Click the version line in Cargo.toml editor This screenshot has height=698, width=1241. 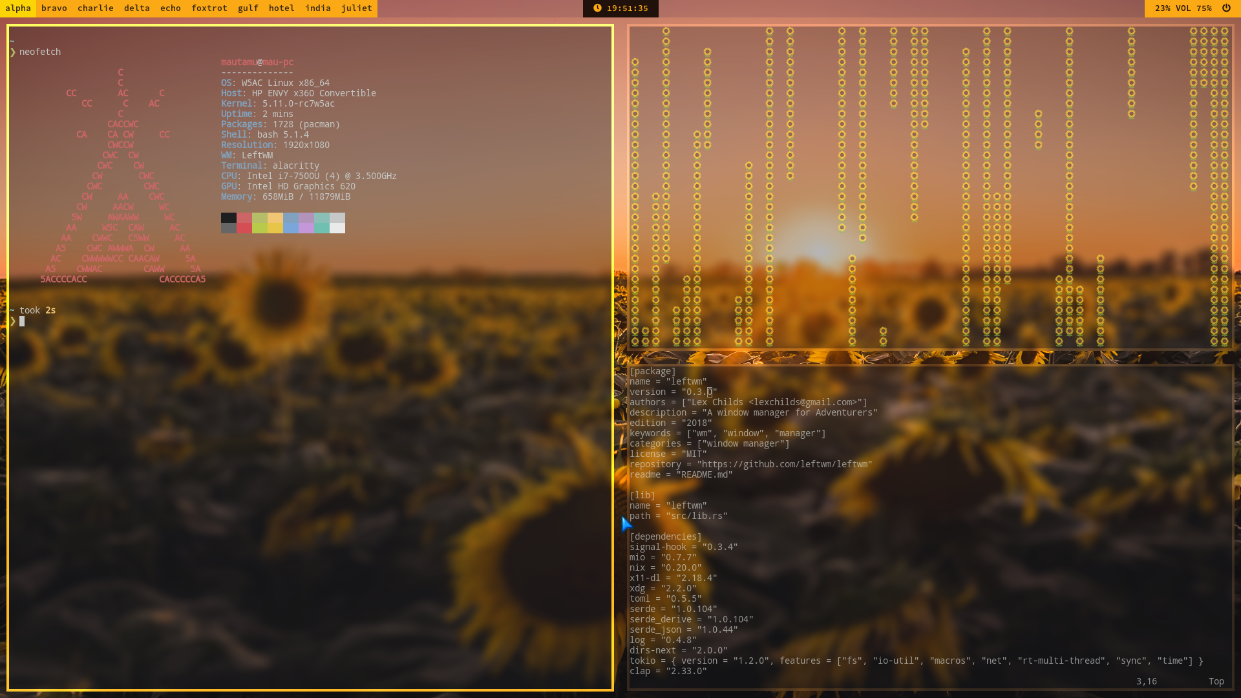(672, 392)
